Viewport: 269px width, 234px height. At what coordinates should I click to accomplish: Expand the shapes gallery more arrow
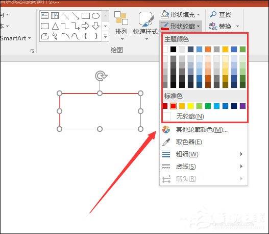pos(105,36)
